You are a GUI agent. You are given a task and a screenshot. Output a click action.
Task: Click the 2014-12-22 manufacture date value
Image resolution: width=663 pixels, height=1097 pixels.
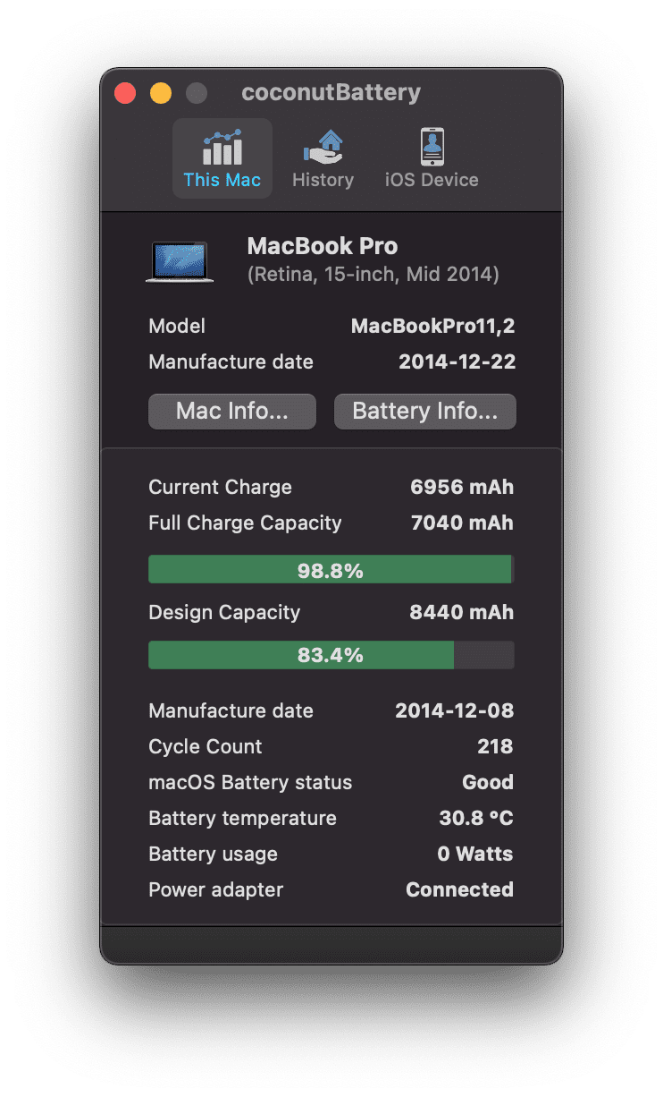[457, 362]
